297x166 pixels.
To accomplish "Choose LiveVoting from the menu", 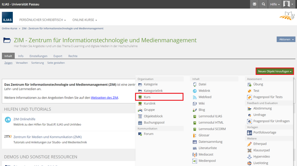I will click(x=261, y=163).
